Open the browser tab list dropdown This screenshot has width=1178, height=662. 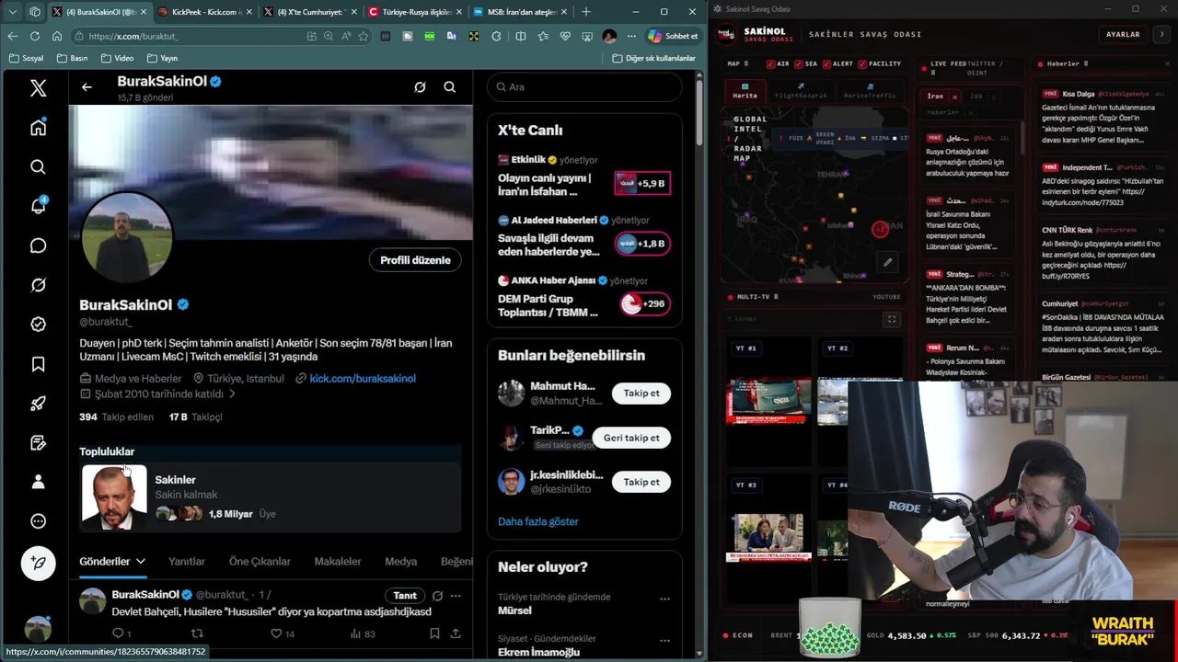pos(12,12)
